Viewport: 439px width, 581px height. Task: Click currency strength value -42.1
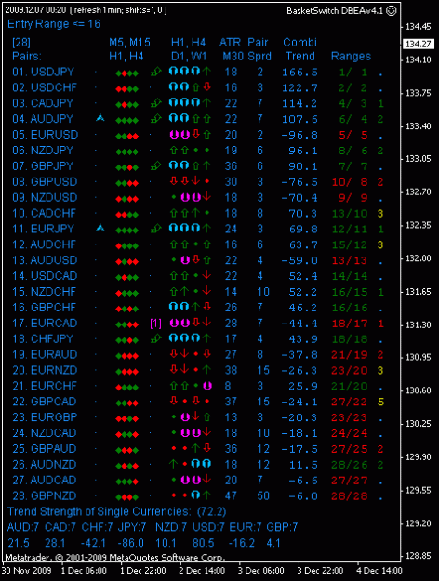point(93,543)
